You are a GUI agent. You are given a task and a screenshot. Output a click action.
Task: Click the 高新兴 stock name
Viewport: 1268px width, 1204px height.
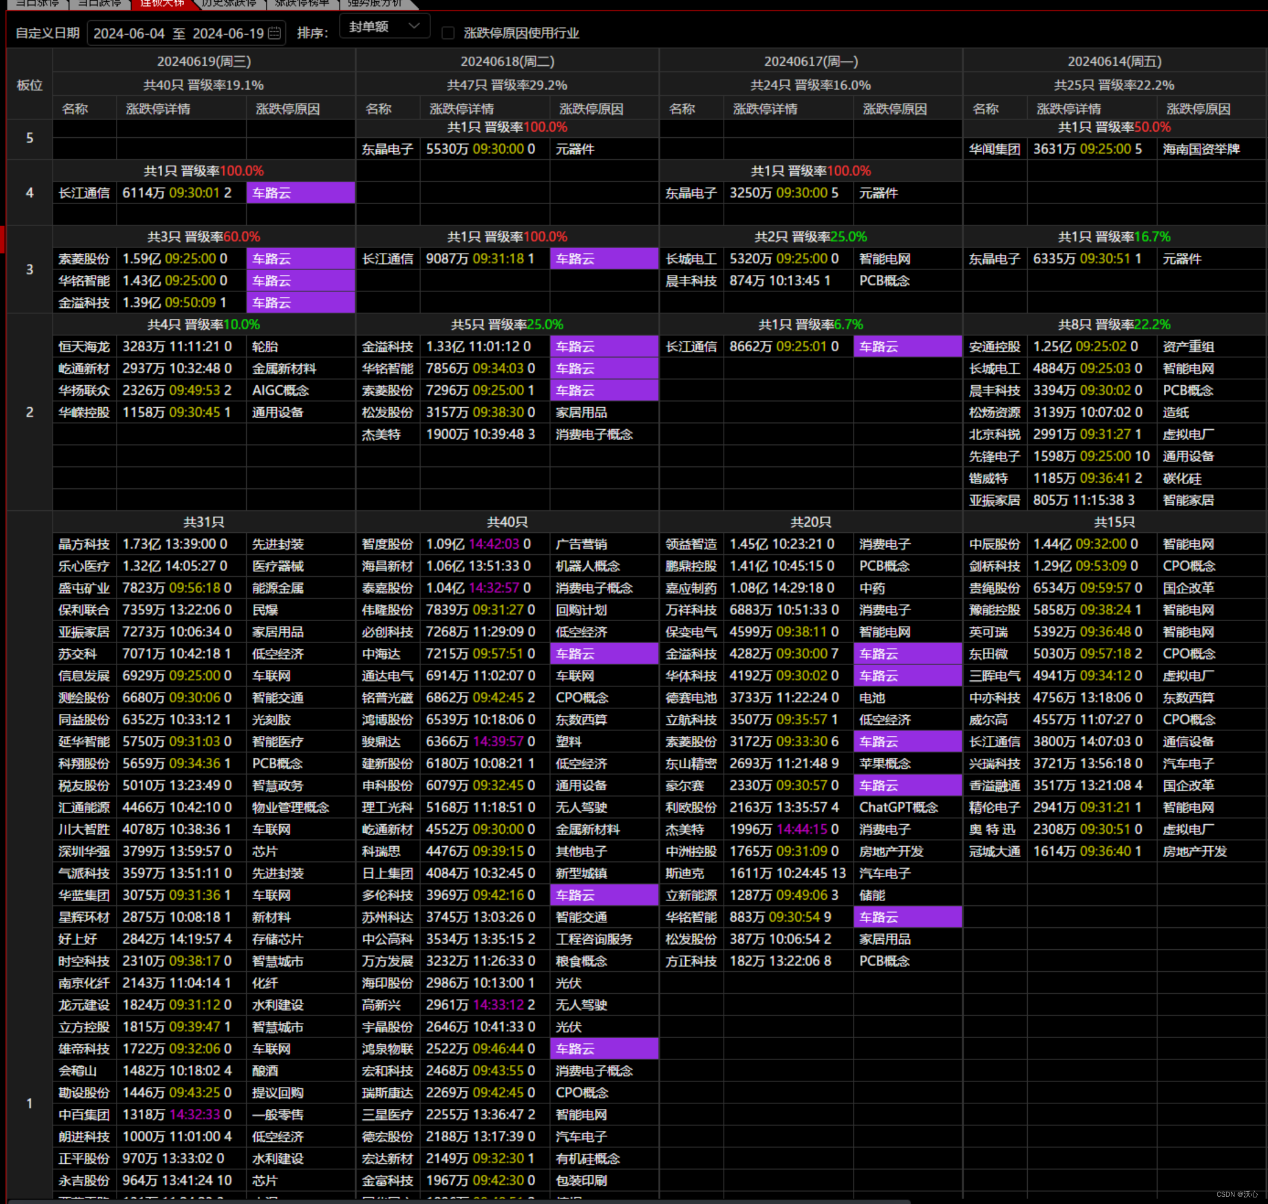(x=381, y=1005)
